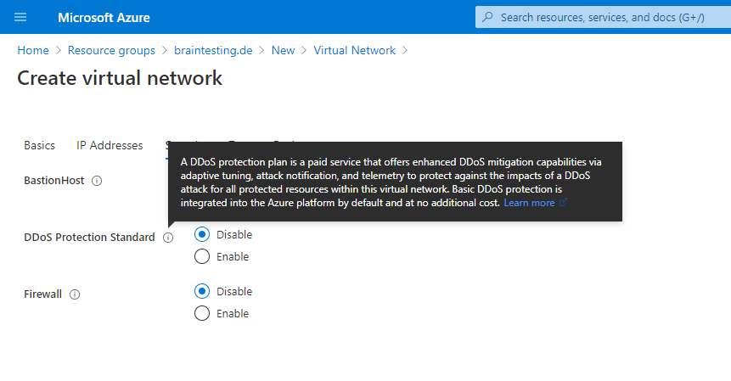Go to Home breadcrumb
The image size is (731, 381).
(33, 50)
